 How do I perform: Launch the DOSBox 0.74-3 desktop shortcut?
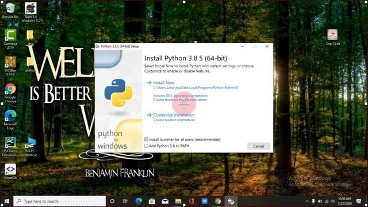click(x=10, y=66)
